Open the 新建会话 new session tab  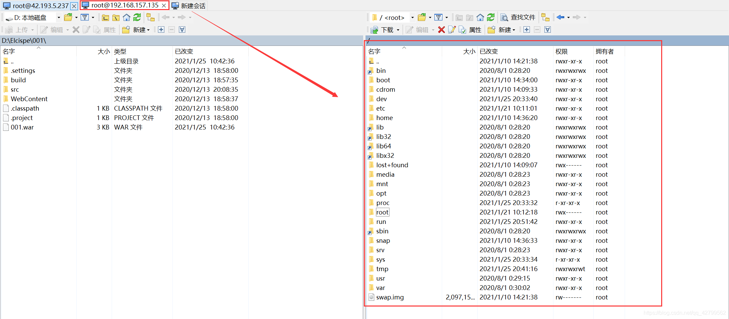189,6
